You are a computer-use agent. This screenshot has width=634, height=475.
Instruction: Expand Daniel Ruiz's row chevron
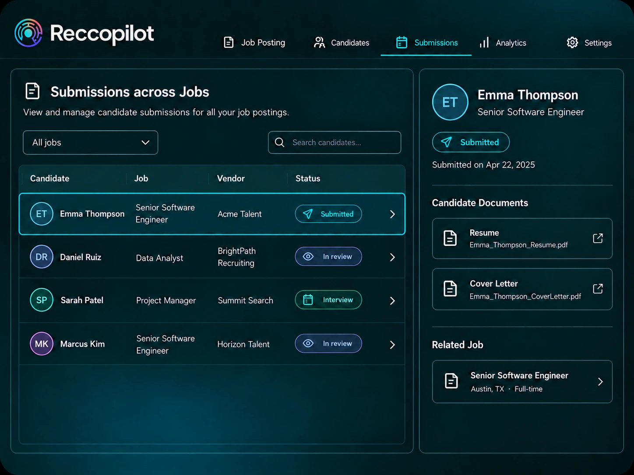click(392, 257)
